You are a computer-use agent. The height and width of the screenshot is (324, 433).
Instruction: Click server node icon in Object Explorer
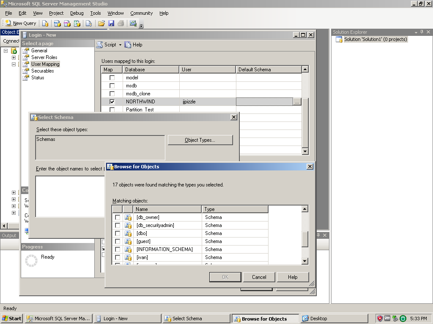coord(14,51)
